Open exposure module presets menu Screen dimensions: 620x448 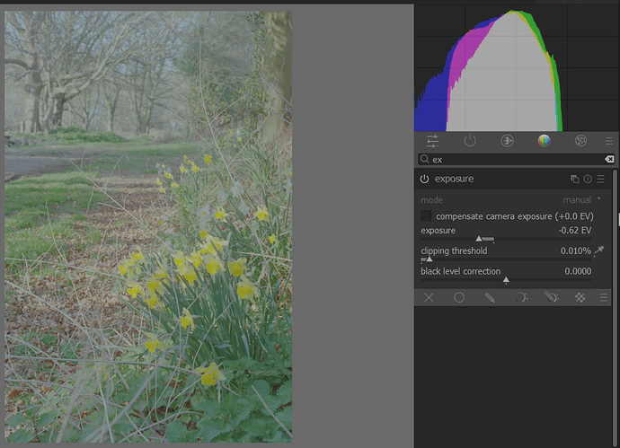(600, 180)
